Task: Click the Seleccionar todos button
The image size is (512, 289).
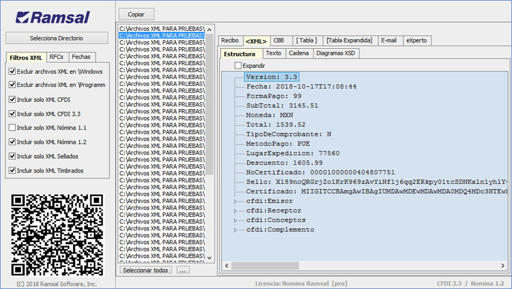Action: click(145, 270)
